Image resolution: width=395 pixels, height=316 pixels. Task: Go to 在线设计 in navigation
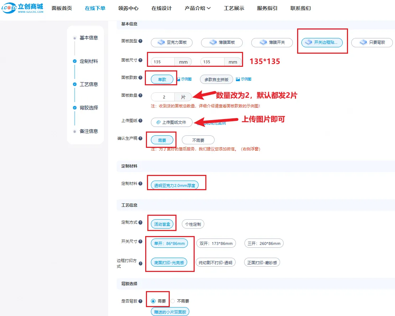(161, 8)
